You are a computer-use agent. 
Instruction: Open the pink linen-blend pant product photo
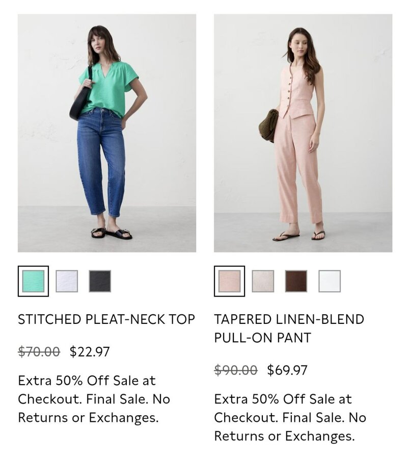click(303, 133)
